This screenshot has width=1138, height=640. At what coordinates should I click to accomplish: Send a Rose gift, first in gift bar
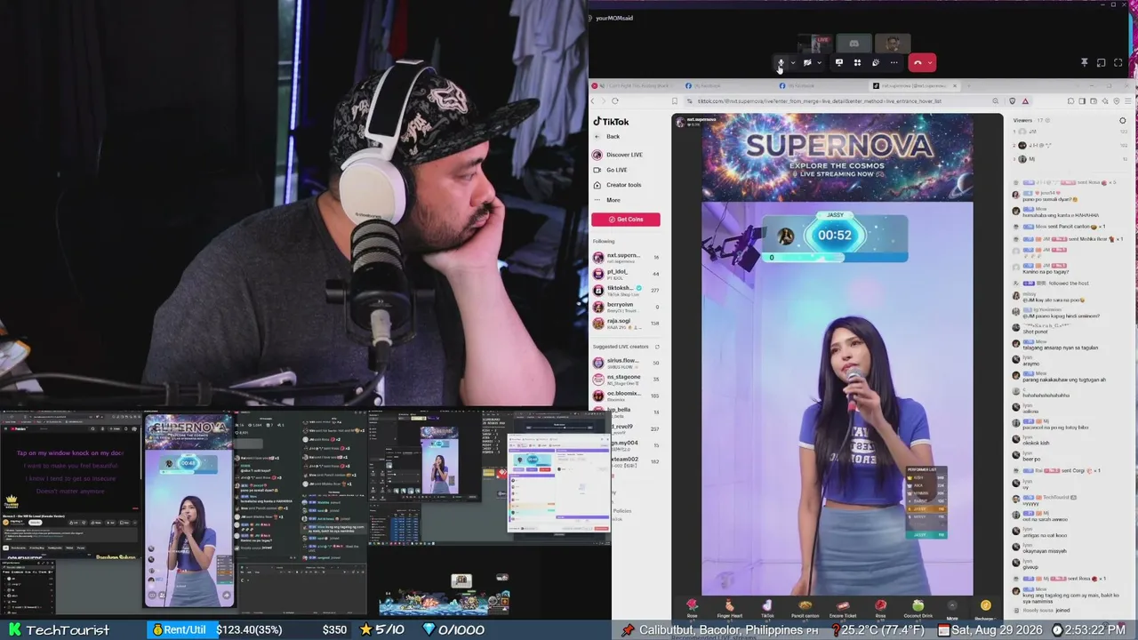[692, 609]
